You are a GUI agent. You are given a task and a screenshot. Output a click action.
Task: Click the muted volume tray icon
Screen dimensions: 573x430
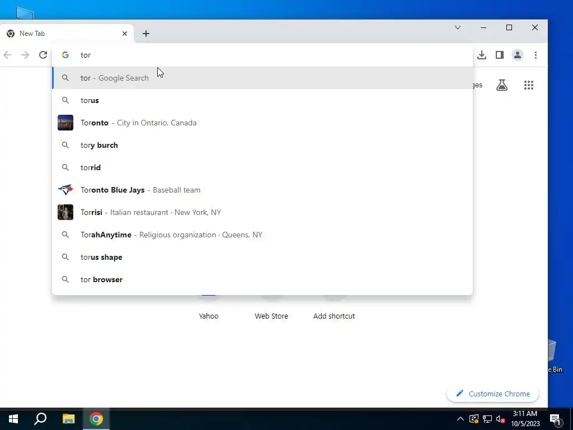tap(501, 419)
